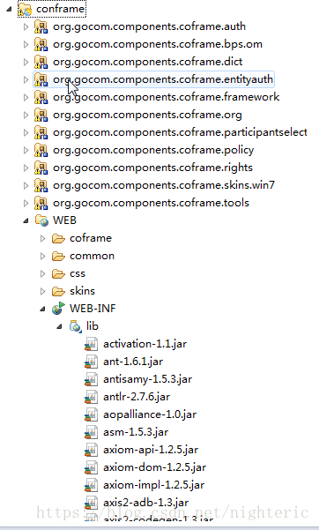The image size is (319, 530).
Task: Click package icon for coframe.framework
Action: [41, 97]
